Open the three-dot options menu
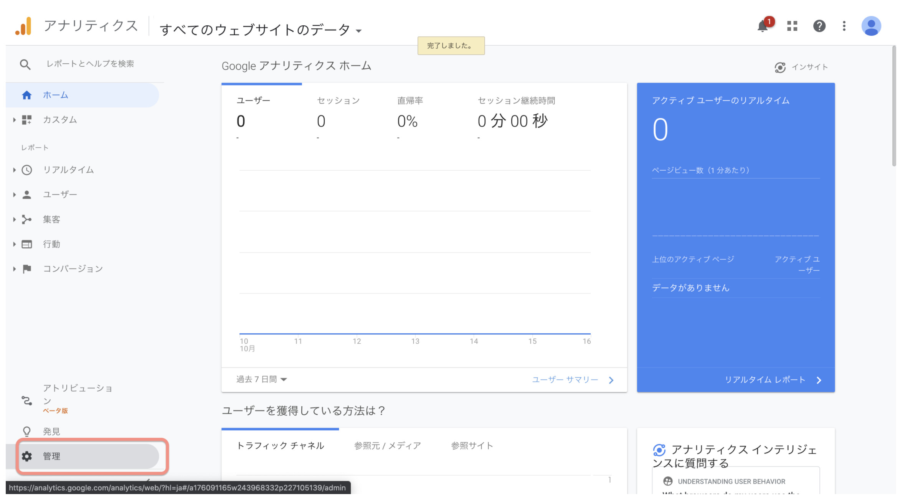 tap(844, 25)
